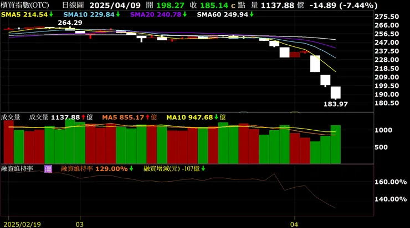Click the volume value 1137.88 億 in header

tap(283, 5)
